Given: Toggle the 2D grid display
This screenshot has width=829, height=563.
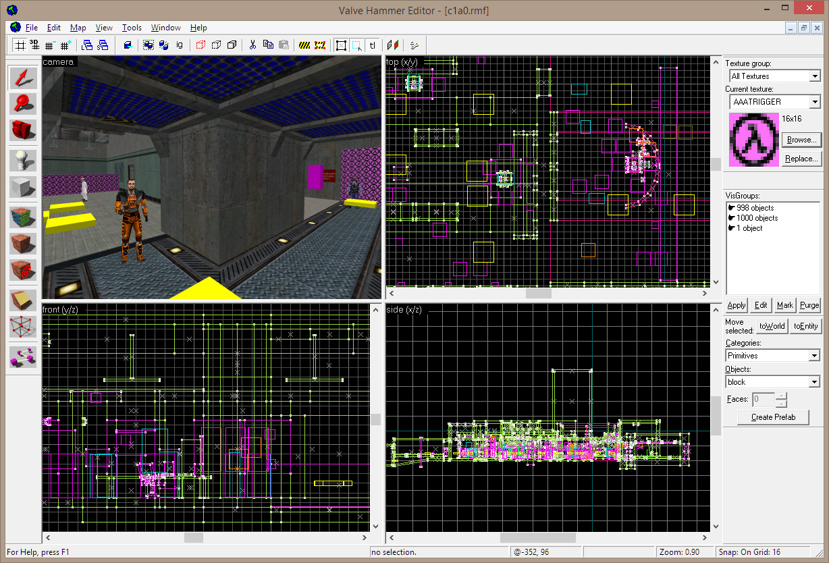Looking at the screenshot, I should coord(20,45).
